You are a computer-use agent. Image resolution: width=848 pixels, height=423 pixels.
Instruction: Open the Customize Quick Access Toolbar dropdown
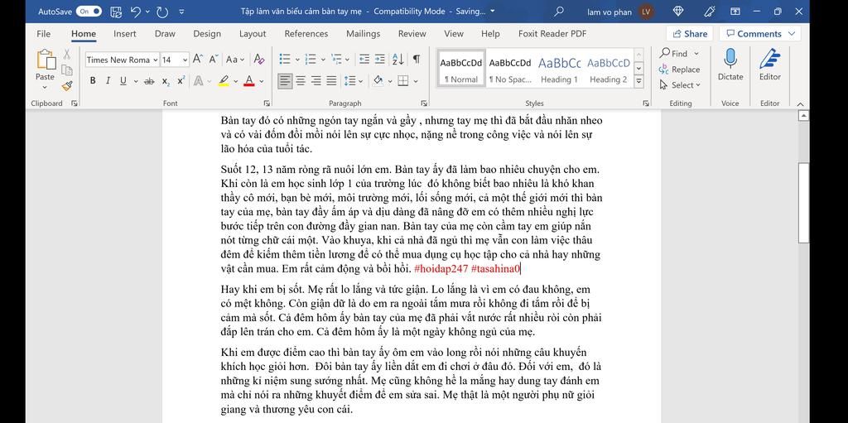(x=181, y=12)
